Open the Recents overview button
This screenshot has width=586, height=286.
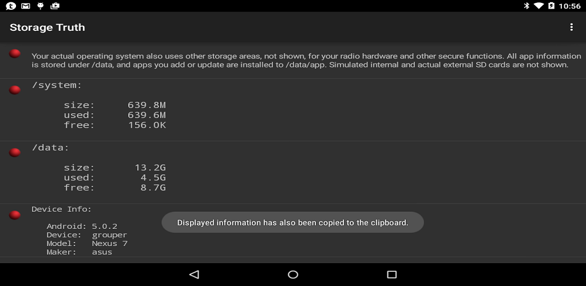click(x=391, y=275)
